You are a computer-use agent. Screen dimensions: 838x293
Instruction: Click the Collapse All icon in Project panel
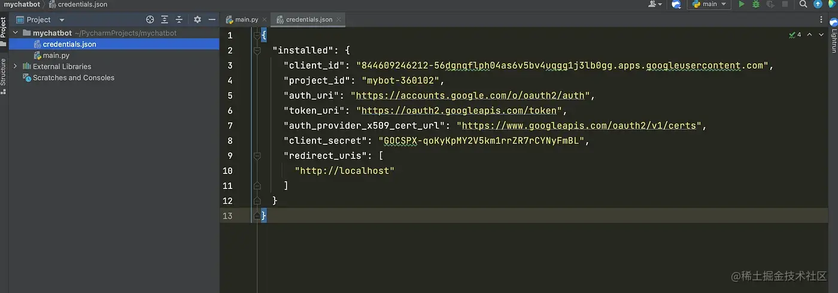[178, 20]
